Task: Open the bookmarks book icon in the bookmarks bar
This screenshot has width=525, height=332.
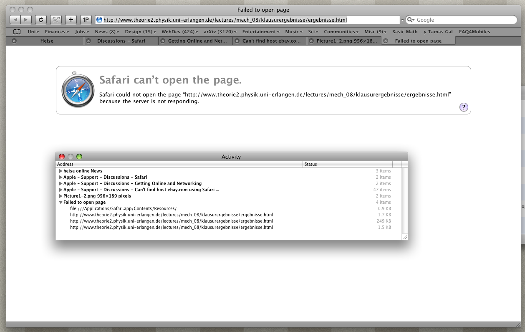Action: [17, 32]
